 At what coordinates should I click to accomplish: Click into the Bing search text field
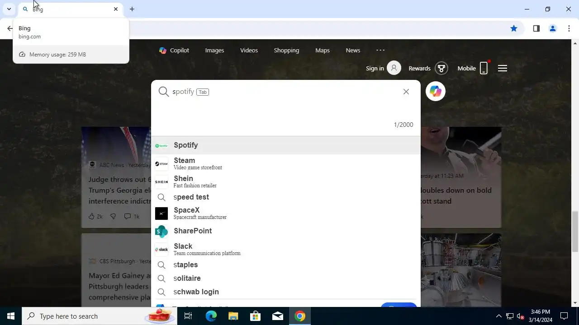tap(285, 92)
